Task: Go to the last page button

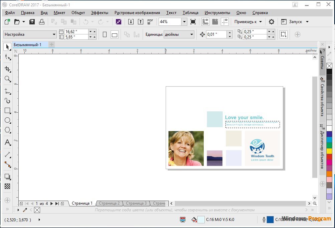Action: pyautogui.click(x=57, y=204)
